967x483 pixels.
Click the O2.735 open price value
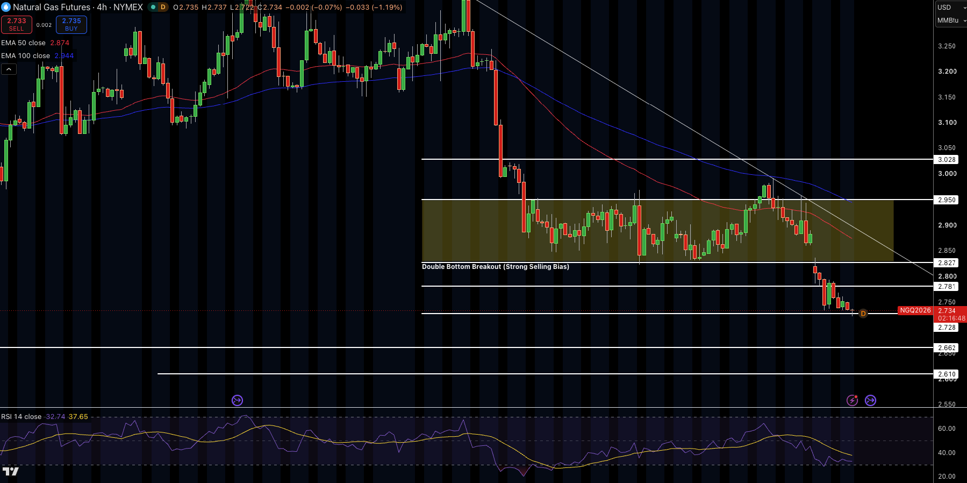click(185, 7)
